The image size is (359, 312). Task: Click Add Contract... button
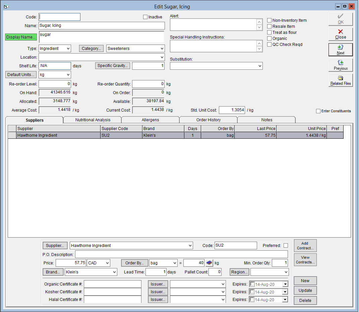tap(305, 246)
